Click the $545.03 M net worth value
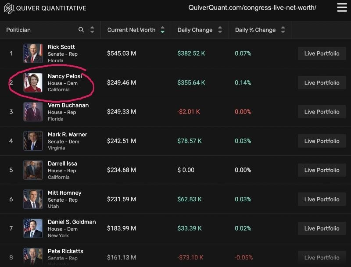Viewport: 351px width, 267px height. click(122, 53)
